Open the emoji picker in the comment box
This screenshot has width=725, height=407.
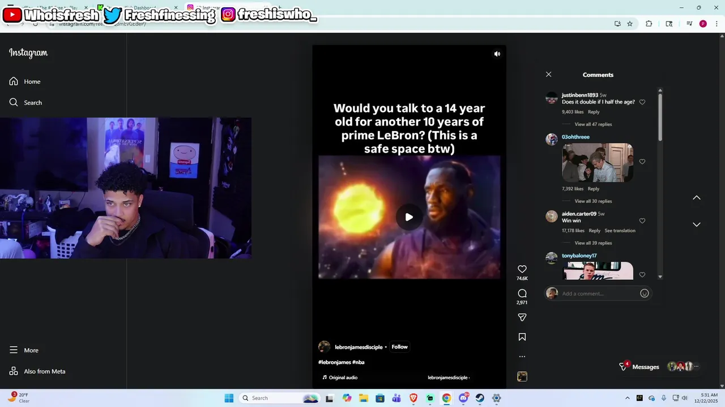coord(645,293)
